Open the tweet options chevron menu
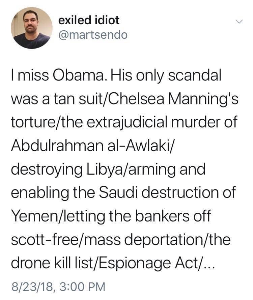Image resolution: width=253 pixels, height=300 pixels. click(239, 22)
